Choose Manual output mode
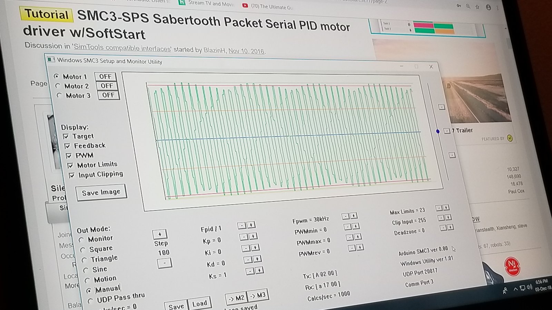Screen dimensions: 552x310 click(x=89, y=291)
